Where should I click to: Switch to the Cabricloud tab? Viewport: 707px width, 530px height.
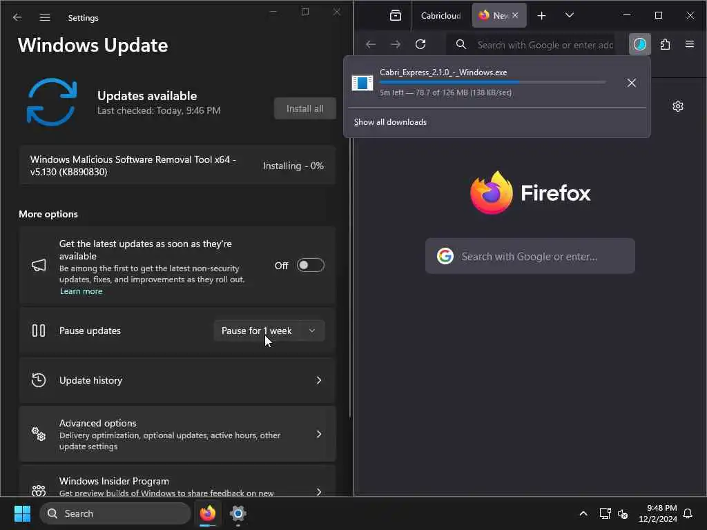440,16
